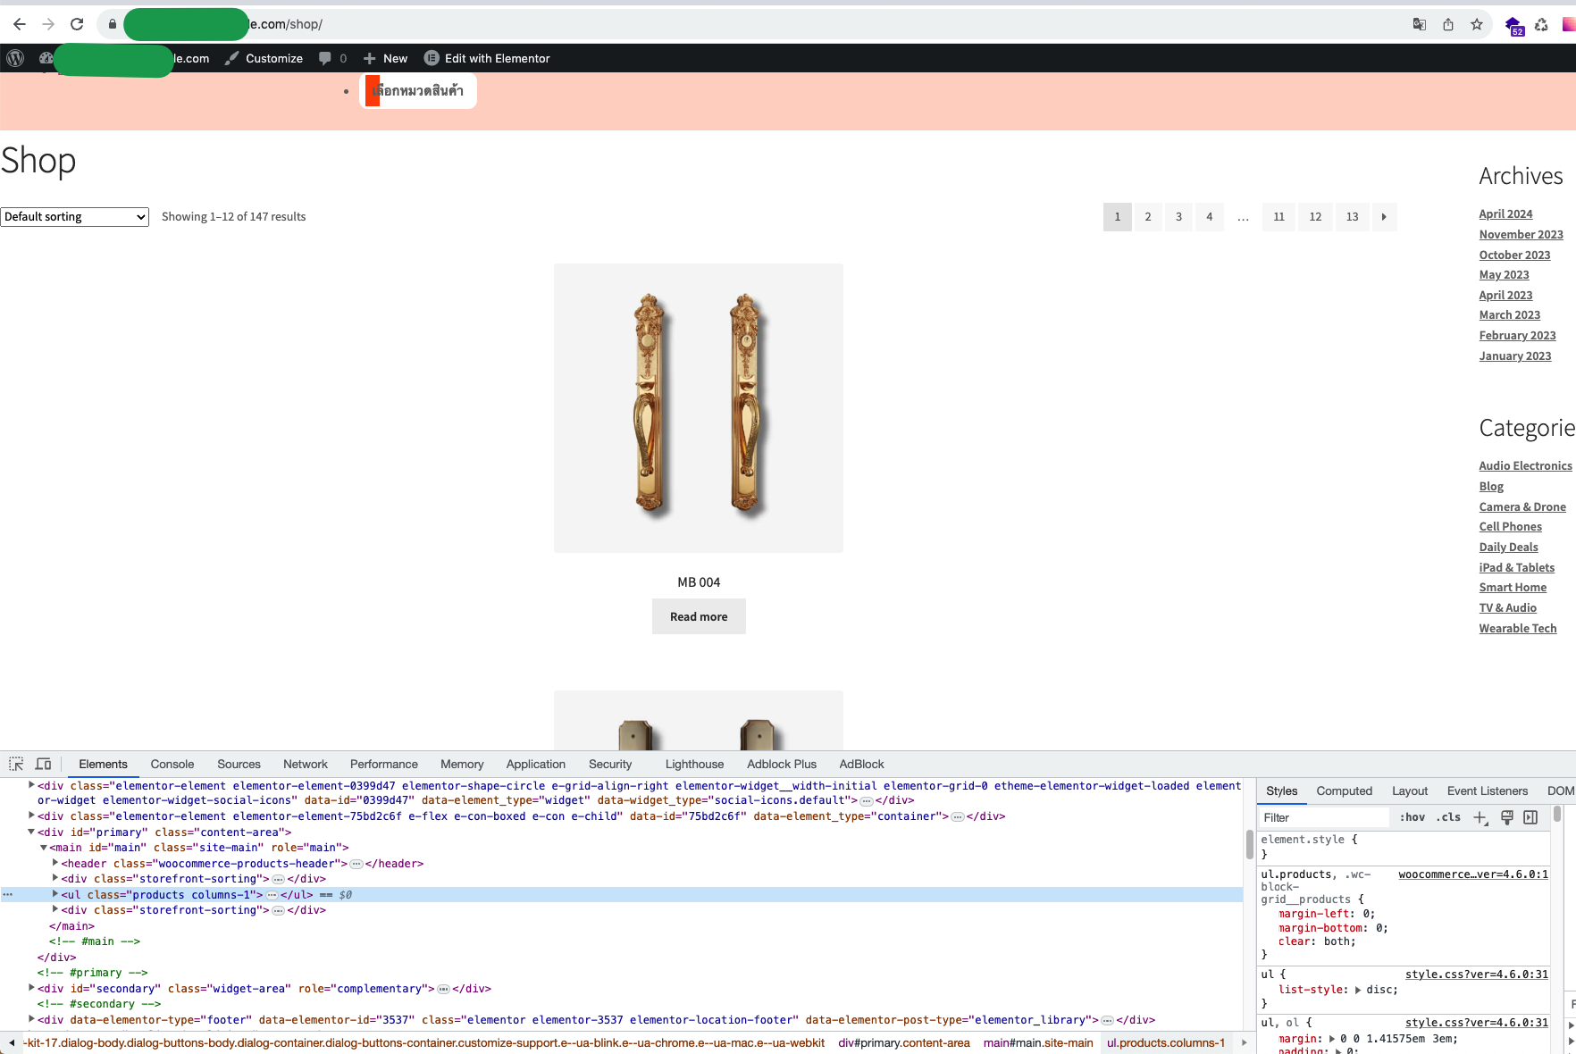The height and width of the screenshot is (1054, 1576).
Task: Reload the shop page
Action: point(77,24)
